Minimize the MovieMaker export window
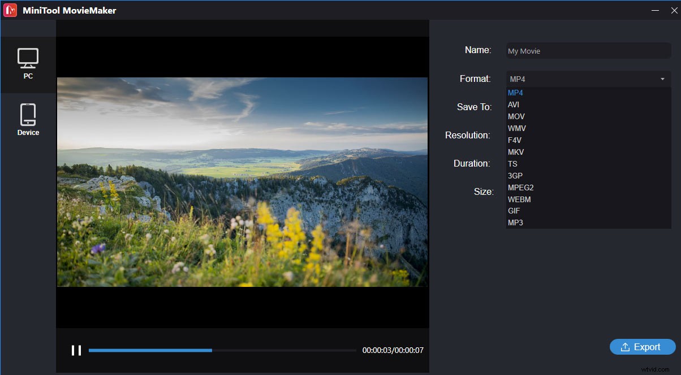 pyautogui.click(x=656, y=10)
